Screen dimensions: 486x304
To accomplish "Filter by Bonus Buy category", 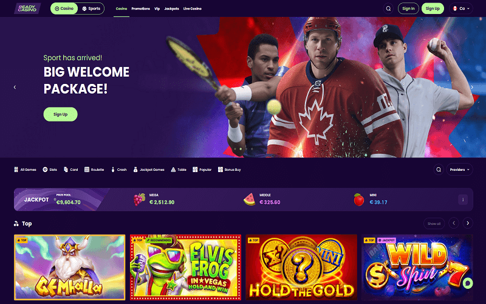I will tap(230, 170).
